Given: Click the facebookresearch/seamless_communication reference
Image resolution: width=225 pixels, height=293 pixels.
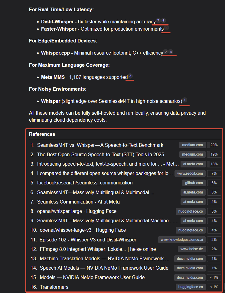Looking at the screenshot, I should click(85, 183).
